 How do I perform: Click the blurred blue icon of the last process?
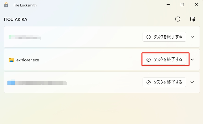point(11,82)
